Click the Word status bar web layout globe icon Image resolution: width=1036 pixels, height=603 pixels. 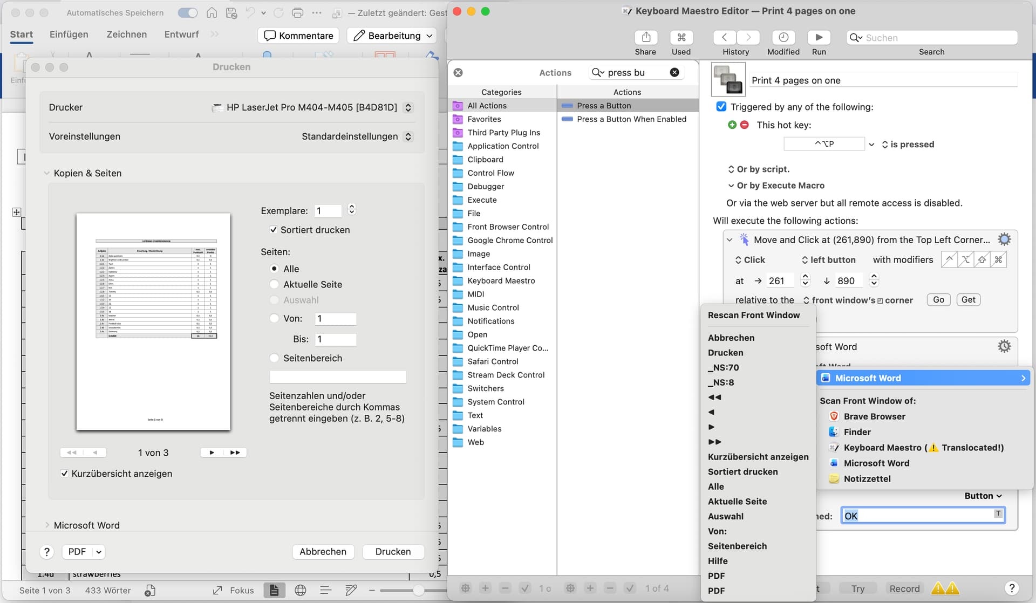[301, 590]
